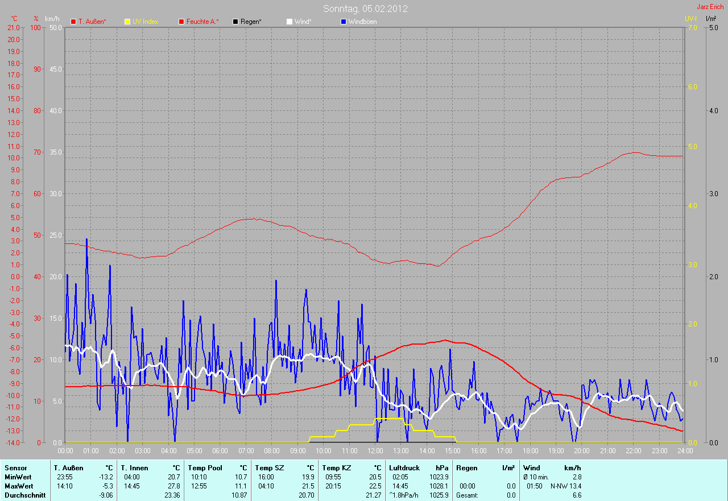The image size is (728, 501).
Task: Click the red T. Außen legend square
Action: [73, 22]
